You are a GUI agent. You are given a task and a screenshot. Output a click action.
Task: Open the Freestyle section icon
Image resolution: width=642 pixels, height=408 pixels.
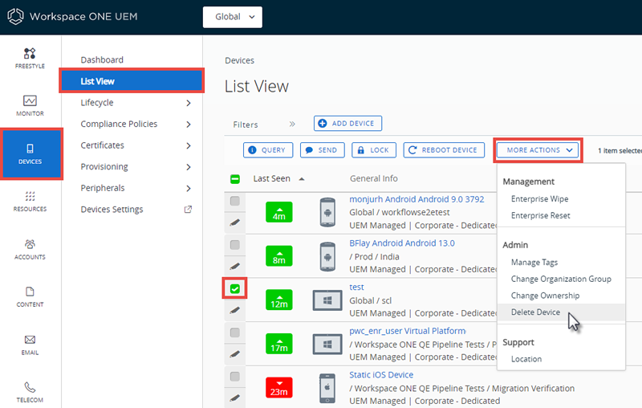click(30, 53)
